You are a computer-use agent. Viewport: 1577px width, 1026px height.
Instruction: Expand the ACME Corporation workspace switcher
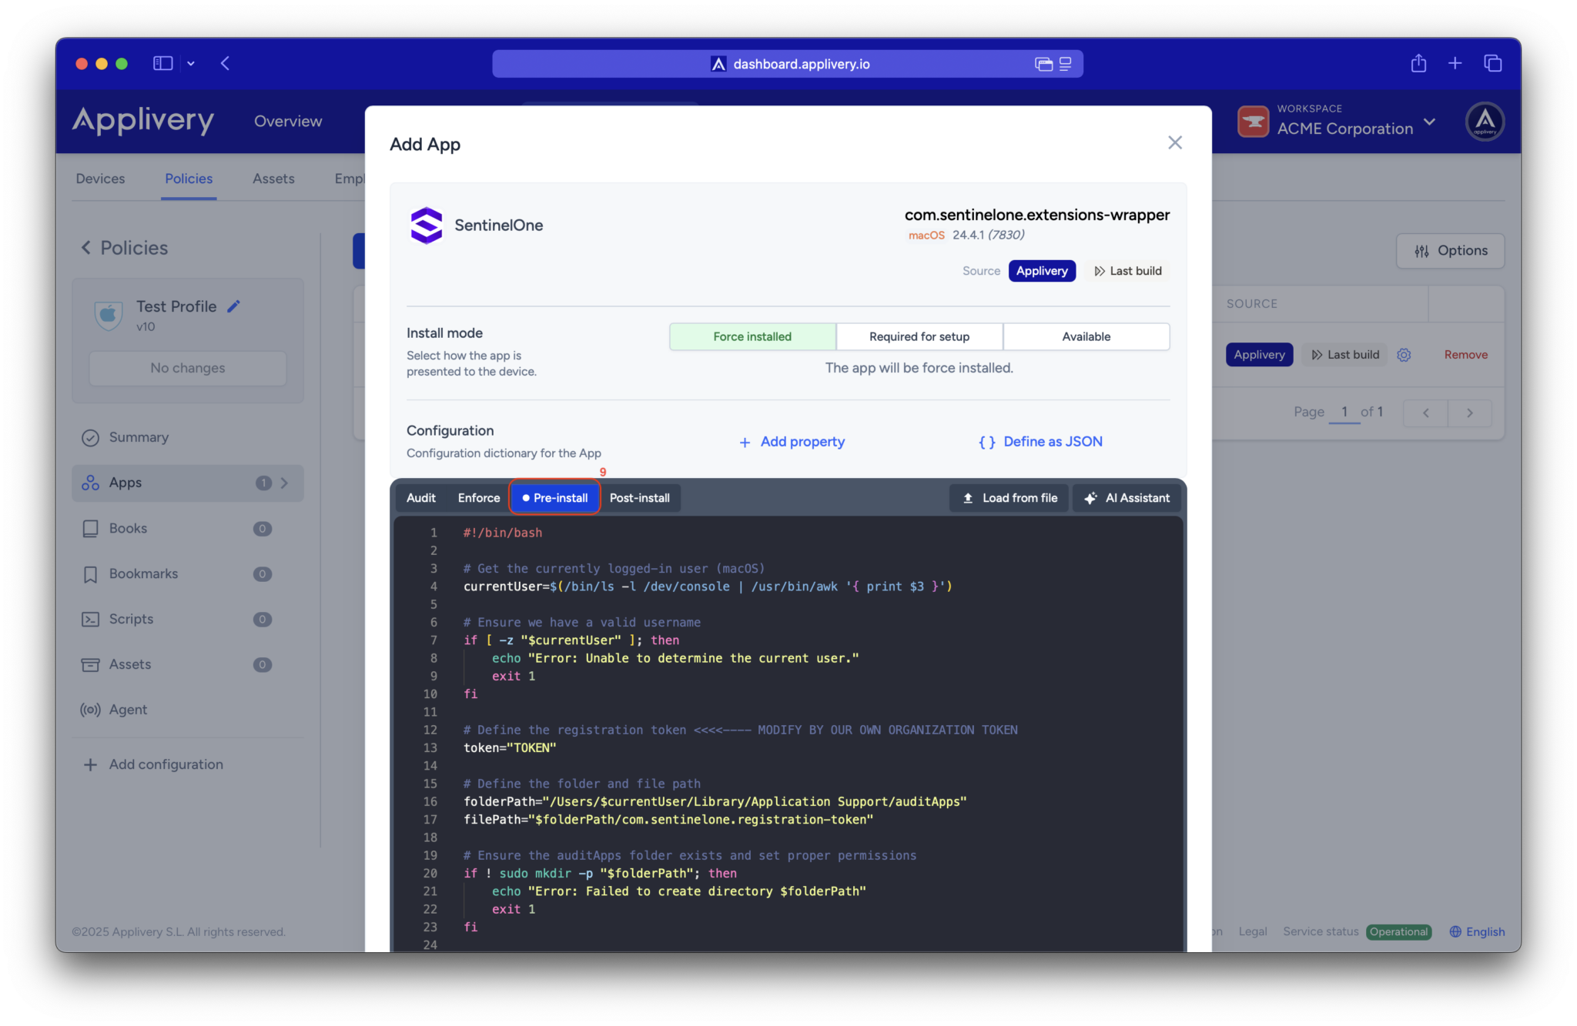pyautogui.click(x=1431, y=122)
